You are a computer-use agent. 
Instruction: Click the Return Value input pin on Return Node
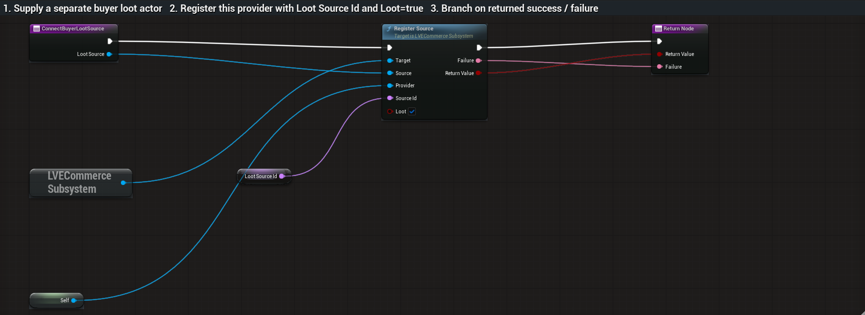pyautogui.click(x=660, y=54)
